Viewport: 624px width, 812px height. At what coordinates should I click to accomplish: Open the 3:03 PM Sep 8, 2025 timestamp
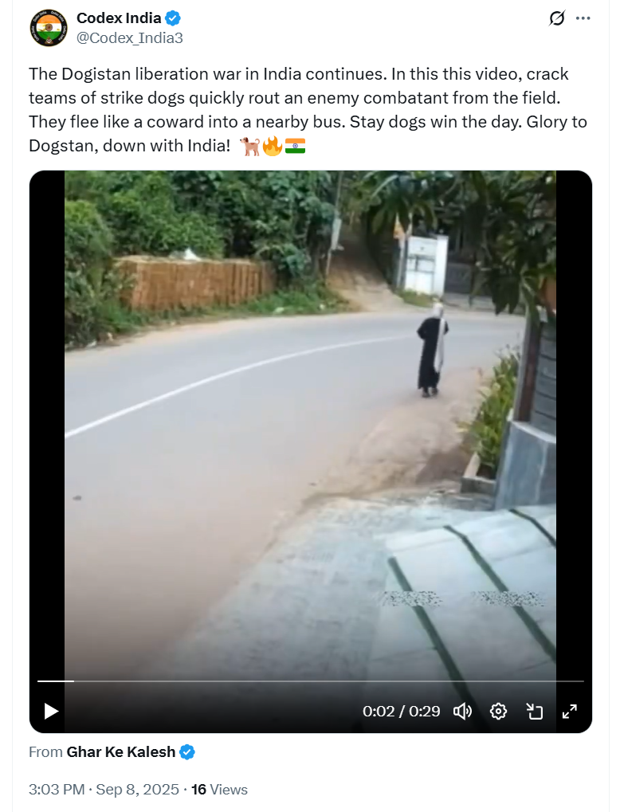[104, 790]
